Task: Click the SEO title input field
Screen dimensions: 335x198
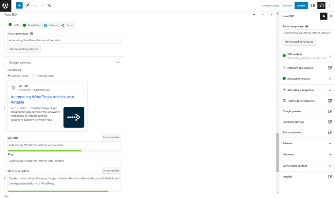Action: point(64,145)
